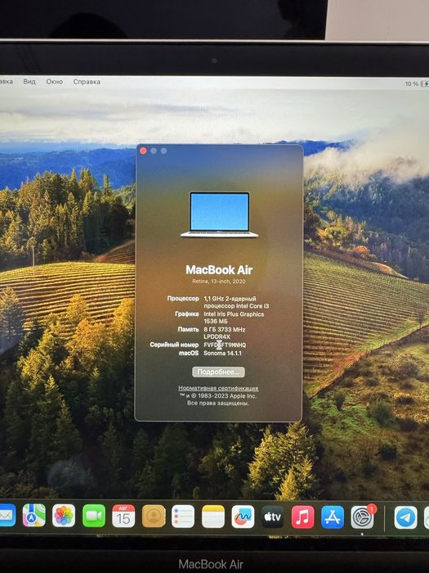The image size is (429, 573).
Task: Open the Mail app in the Dock
Action: (7, 515)
